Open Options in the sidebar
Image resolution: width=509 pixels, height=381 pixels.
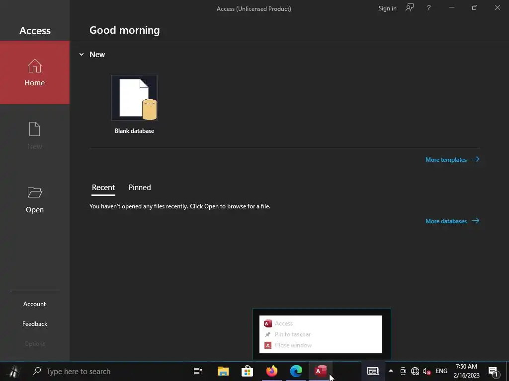(x=35, y=343)
